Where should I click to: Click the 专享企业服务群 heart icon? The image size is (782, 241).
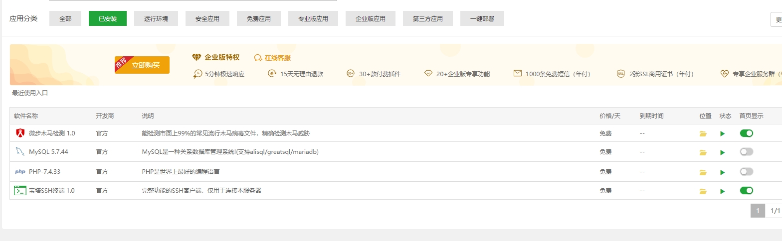725,74
